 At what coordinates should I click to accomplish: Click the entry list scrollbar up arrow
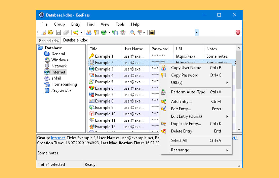click(x=239, y=48)
